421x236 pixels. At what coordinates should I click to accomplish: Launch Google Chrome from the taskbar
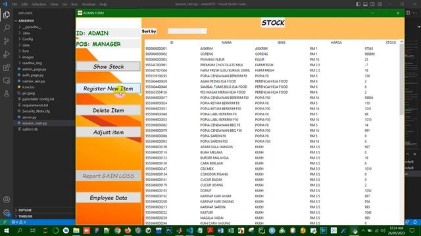[x=117, y=231]
